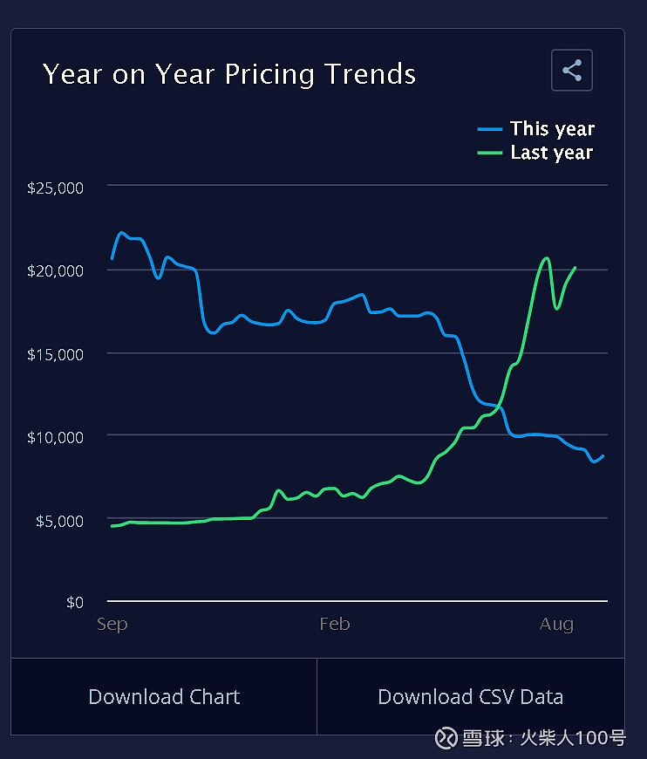This screenshot has height=759, width=647.
Task: Click the Year on Year Pricing Trends title
Action: point(229,74)
